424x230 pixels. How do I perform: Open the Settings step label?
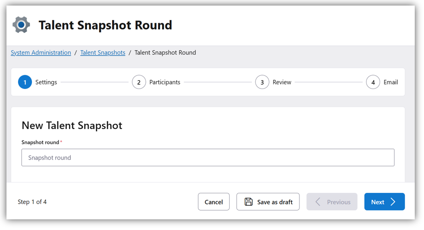click(x=46, y=82)
